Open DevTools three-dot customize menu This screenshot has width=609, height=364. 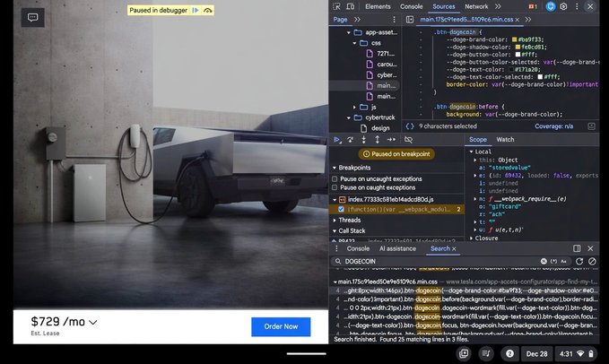(577, 6)
